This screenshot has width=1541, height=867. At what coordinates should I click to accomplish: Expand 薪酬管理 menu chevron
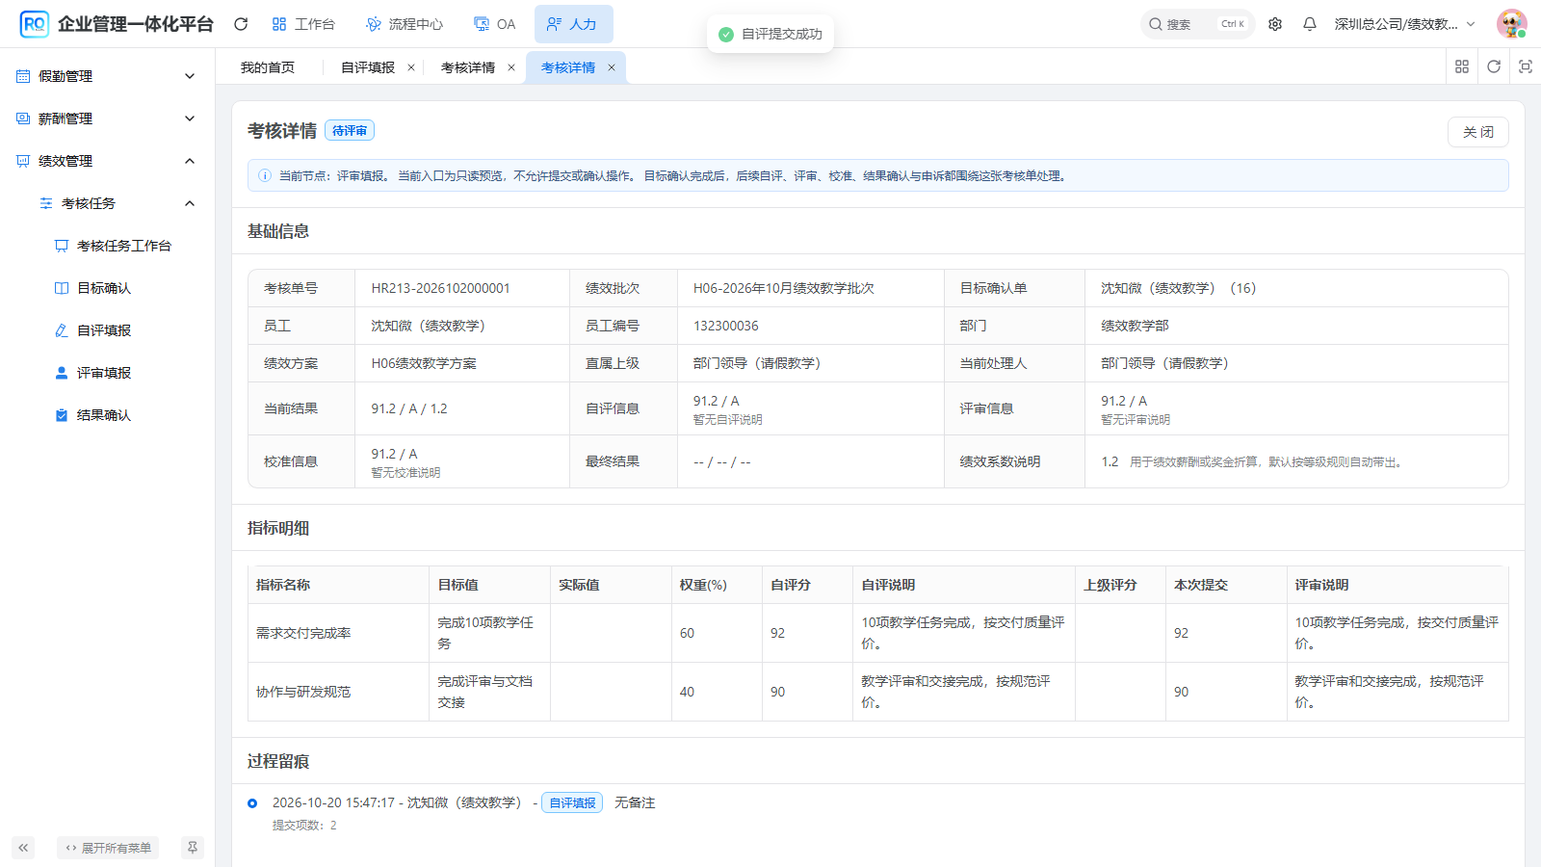click(x=190, y=118)
